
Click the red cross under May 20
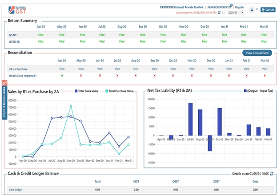coord(81,76)
